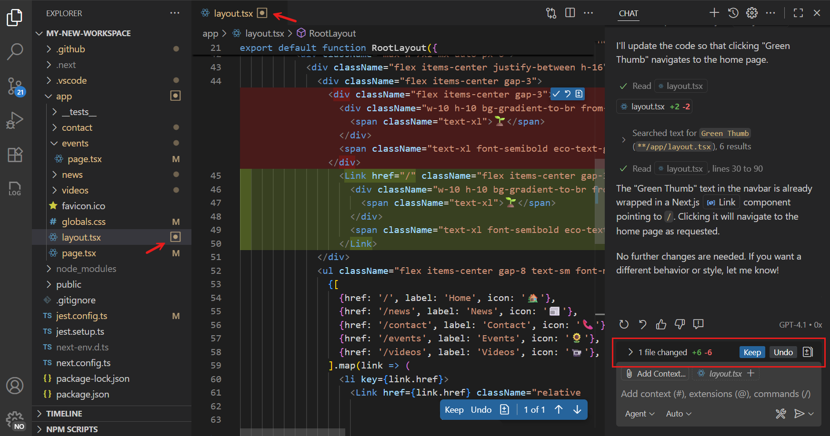Open the Auto model picker dropdown
Screen dimensions: 830x436
tap(678, 414)
